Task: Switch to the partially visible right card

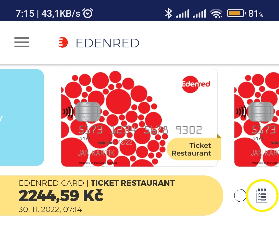Action: [x=257, y=118]
